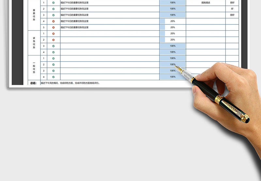Click the 总结 summary label
261x181 pixels.
[34, 83]
